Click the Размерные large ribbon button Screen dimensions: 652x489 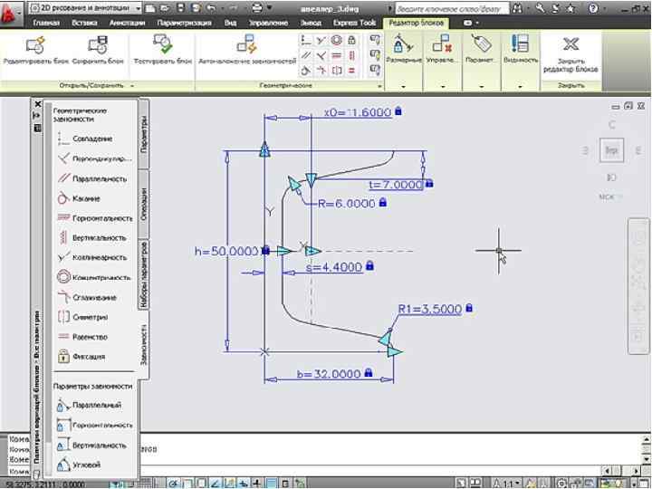click(x=403, y=49)
